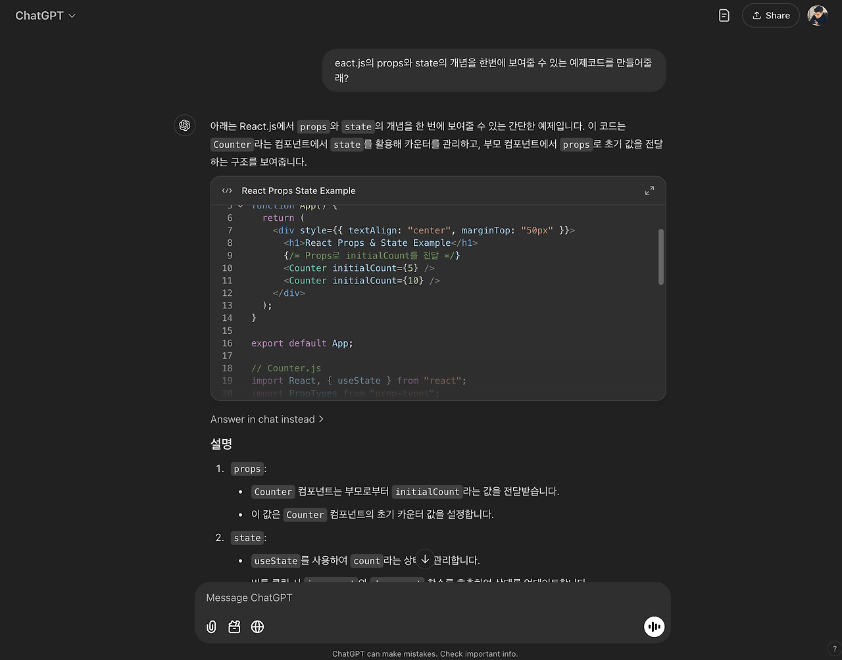This screenshot has height=660, width=842.
Task: Click the Share button
Action: 770,15
